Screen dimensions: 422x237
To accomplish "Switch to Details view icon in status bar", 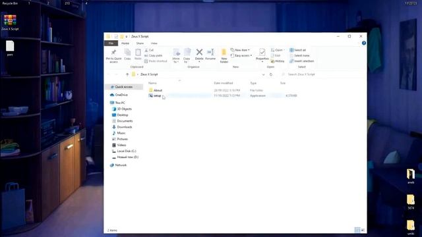I will (x=357, y=230).
